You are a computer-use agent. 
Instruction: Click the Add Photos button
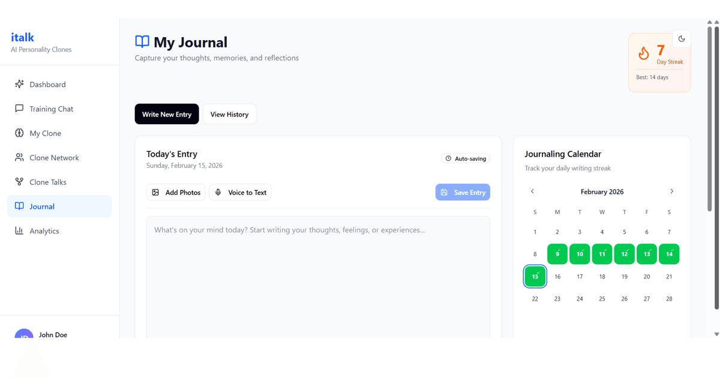(x=176, y=192)
